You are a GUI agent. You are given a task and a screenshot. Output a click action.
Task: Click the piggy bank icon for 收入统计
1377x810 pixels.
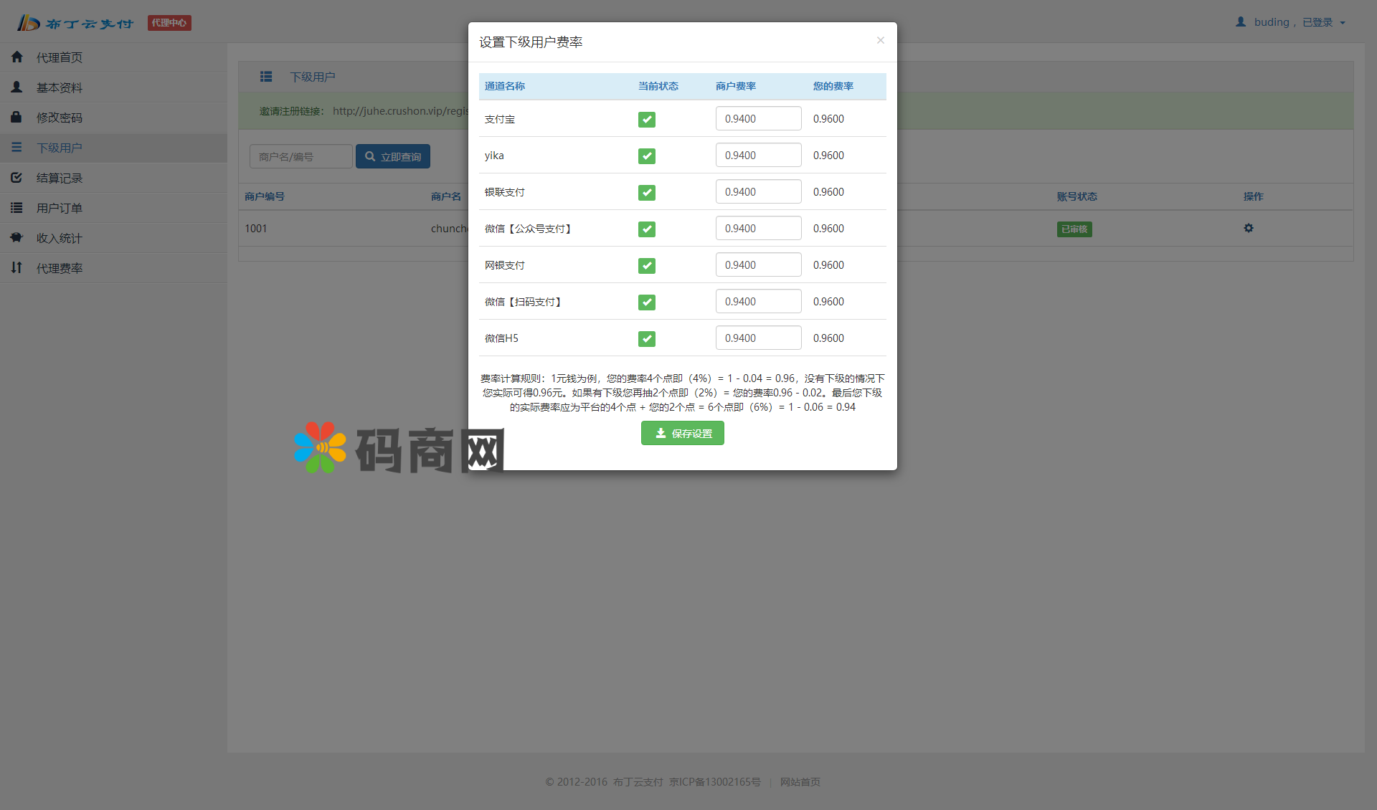tap(17, 237)
